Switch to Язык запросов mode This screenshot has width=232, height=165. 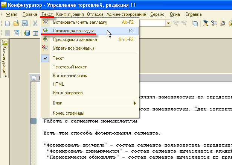90,93
